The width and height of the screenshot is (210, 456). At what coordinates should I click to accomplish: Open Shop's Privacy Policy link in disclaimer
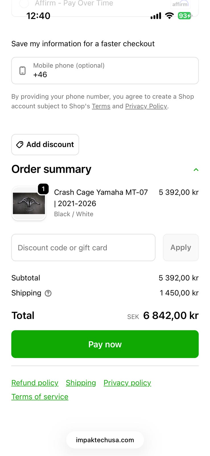146,106
